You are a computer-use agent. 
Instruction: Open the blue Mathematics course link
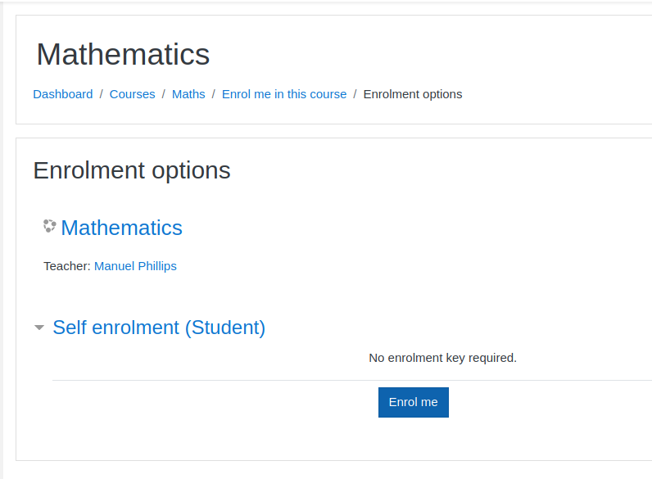[121, 228]
